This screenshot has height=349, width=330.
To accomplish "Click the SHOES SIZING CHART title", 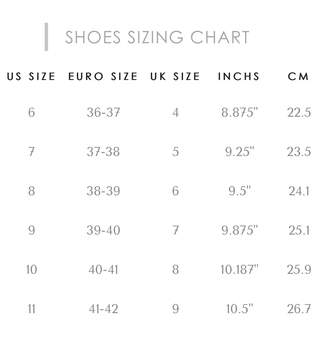I will tap(157, 37).
